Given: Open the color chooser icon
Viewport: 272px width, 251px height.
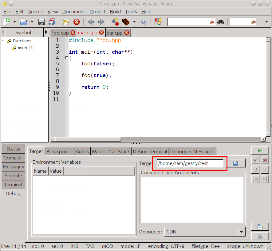Looking at the screenshot, I should coord(158,22).
